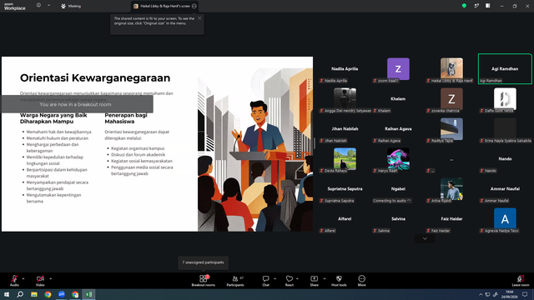Click the phone/pen icon in the title bar
Image resolution: width=534 pixels, height=300 pixels.
(476, 6)
